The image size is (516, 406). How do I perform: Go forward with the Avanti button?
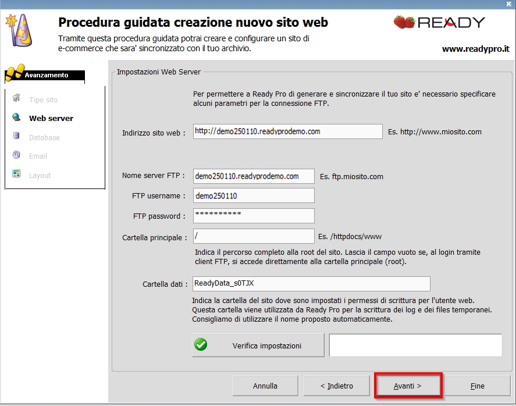tap(408, 386)
